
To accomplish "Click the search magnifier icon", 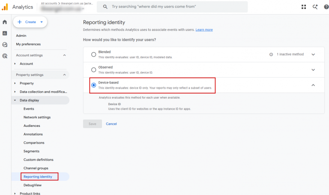I will 105,7.
